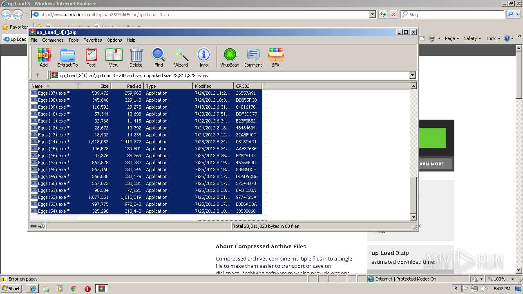Open the recent pages dropdown beside Forward
The width and height of the screenshot is (523, 294).
[x=27, y=15]
